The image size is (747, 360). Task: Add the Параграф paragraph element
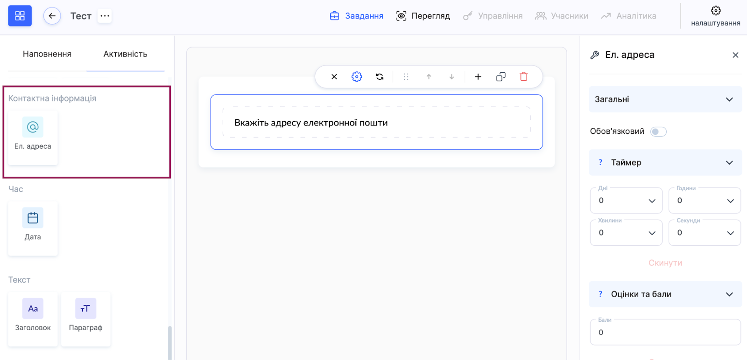(85, 319)
